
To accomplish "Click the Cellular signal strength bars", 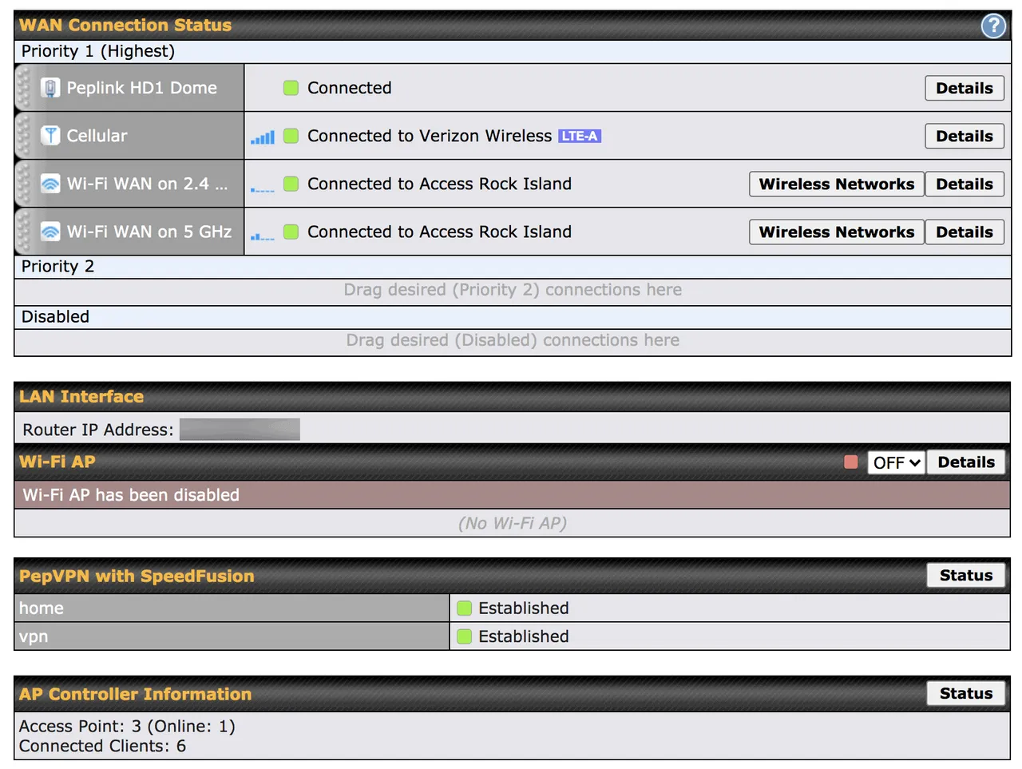I will [x=263, y=137].
